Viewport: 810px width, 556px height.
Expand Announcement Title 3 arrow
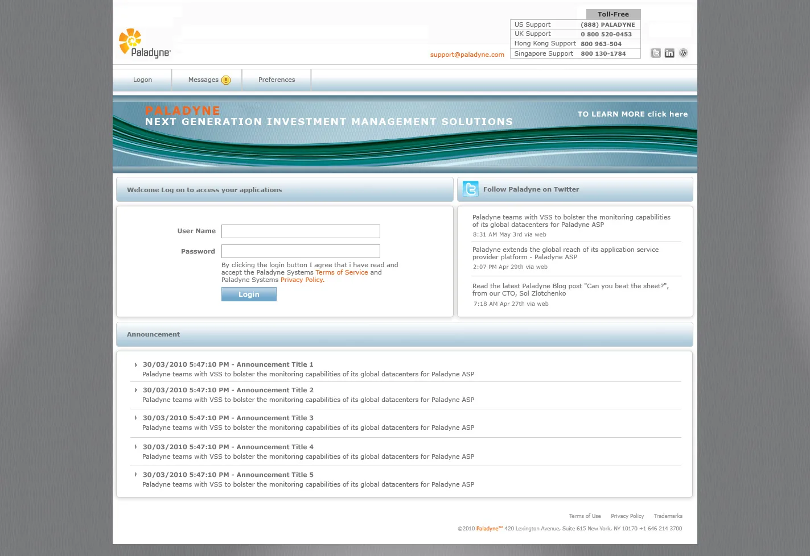tap(135, 418)
